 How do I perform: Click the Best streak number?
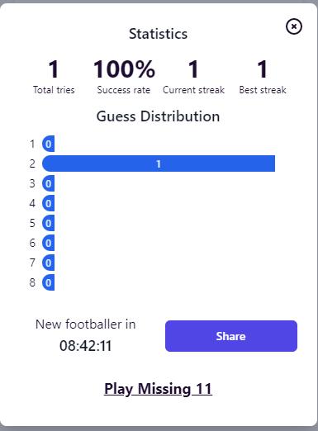[263, 69]
